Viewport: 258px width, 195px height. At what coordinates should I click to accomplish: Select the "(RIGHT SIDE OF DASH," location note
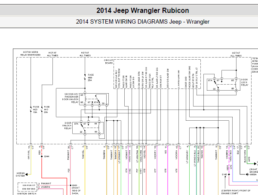click(76, 190)
